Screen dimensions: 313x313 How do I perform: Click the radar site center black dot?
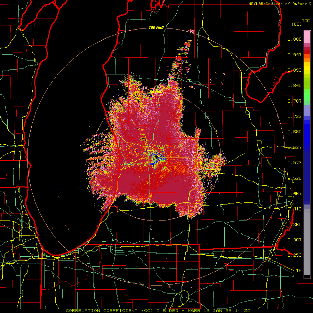tap(157, 157)
